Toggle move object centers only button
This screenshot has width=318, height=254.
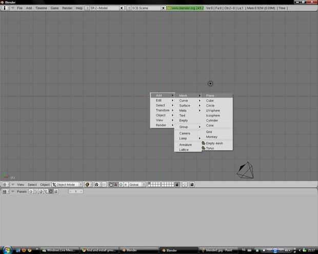(x=104, y=184)
